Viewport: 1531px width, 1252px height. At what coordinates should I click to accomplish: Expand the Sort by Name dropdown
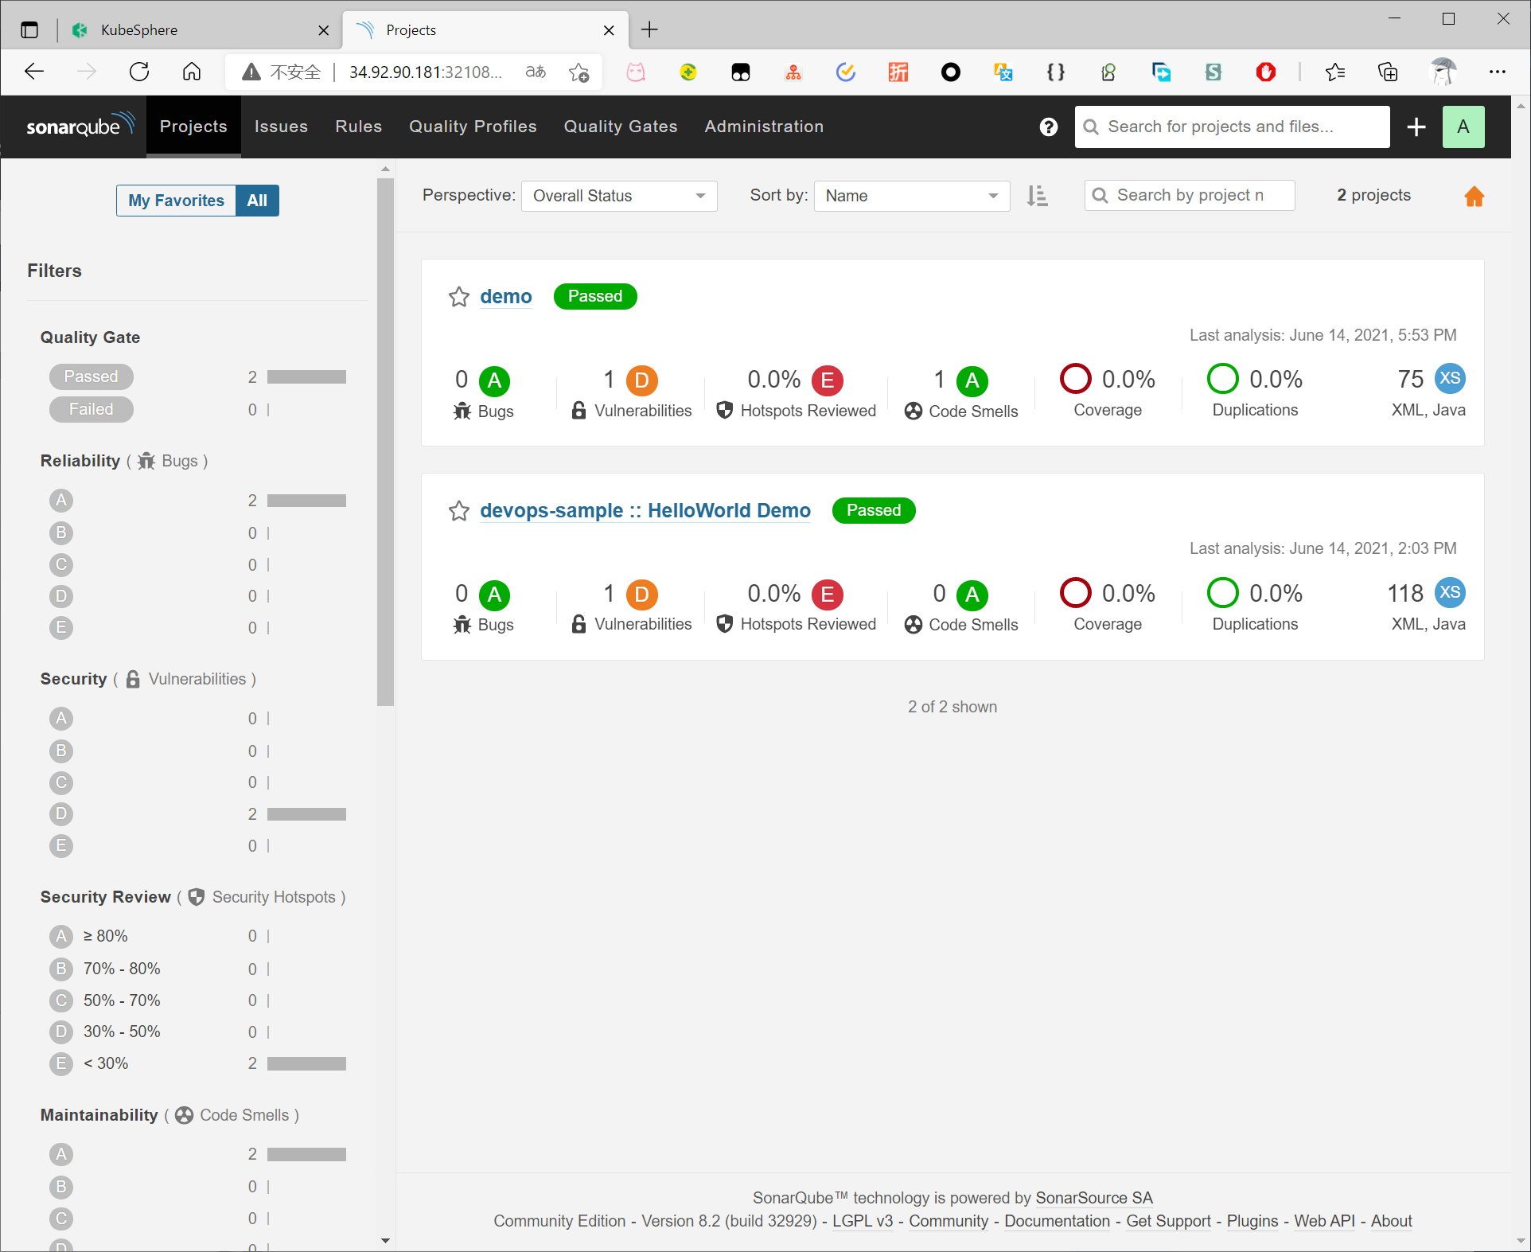click(x=911, y=196)
